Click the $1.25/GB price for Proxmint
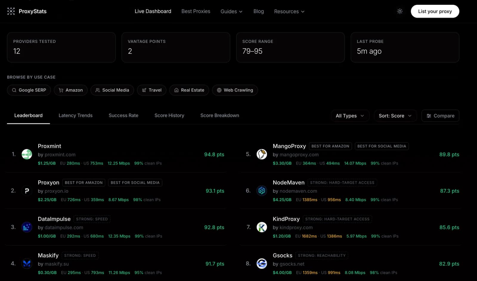The height and width of the screenshot is (281, 477). [x=47, y=163]
